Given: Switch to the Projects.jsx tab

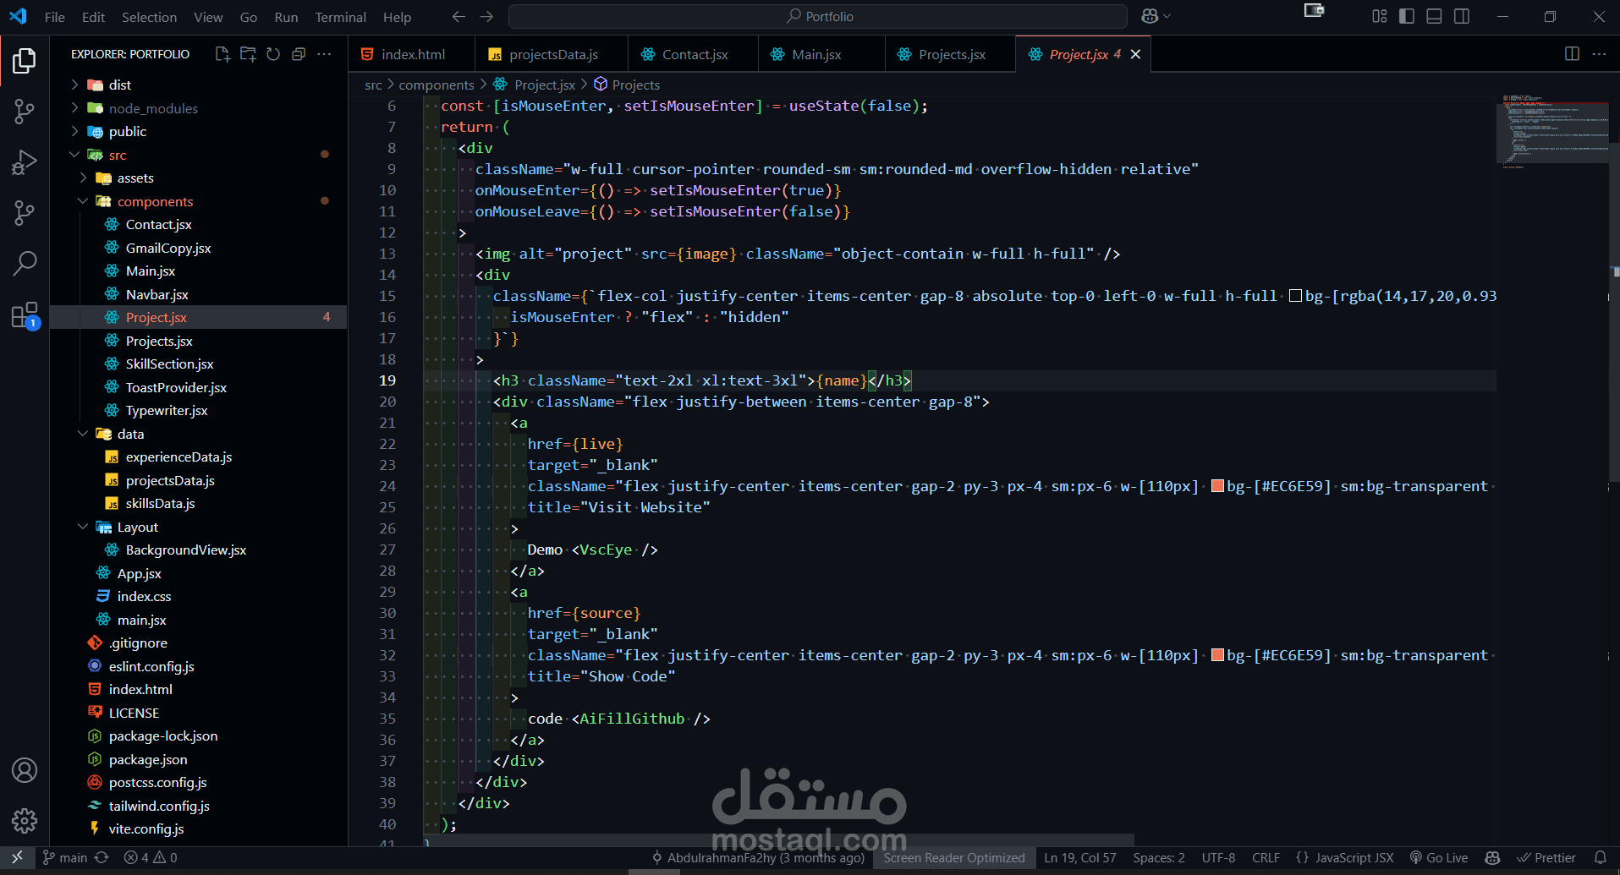Looking at the screenshot, I should coord(951,54).
